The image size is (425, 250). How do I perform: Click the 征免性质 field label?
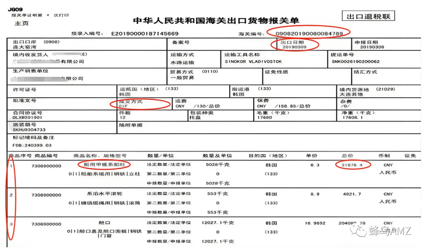(276, 72)
